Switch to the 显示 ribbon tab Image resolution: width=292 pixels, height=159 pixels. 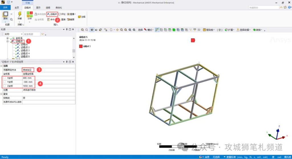38,7
